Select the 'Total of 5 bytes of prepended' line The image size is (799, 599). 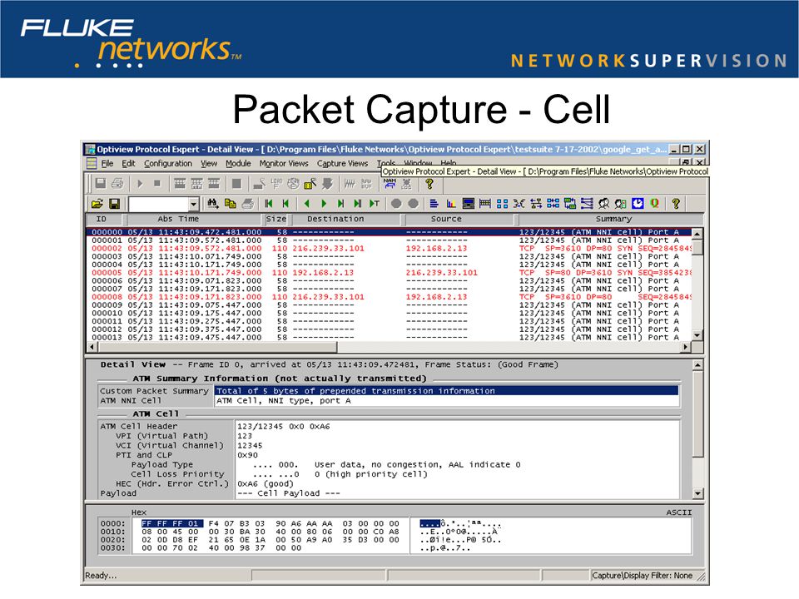point(446,391)
